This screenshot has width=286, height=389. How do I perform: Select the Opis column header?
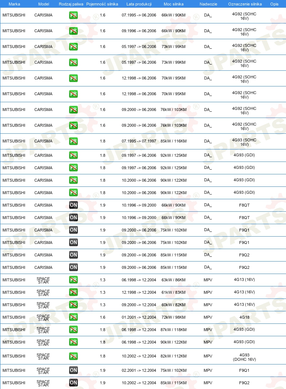point(274,4)
